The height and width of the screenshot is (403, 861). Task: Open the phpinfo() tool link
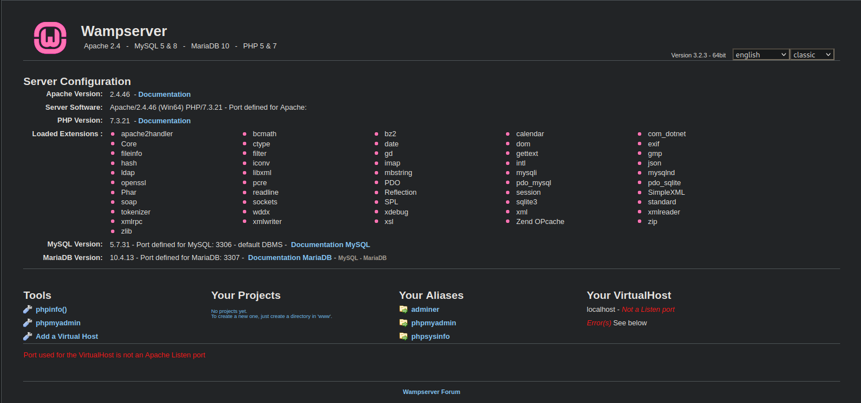[x=51, y=310]
